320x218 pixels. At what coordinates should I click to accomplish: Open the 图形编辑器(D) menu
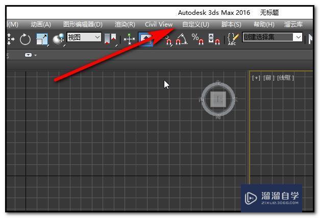point(83,25)
